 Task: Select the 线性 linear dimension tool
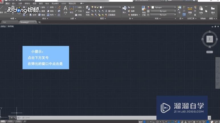tap(78, 7)
